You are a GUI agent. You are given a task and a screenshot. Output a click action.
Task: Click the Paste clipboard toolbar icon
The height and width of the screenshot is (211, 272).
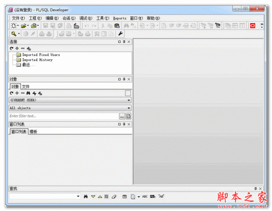(117, 26)
